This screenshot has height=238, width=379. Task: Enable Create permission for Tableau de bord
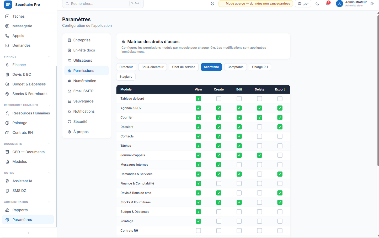219,99
